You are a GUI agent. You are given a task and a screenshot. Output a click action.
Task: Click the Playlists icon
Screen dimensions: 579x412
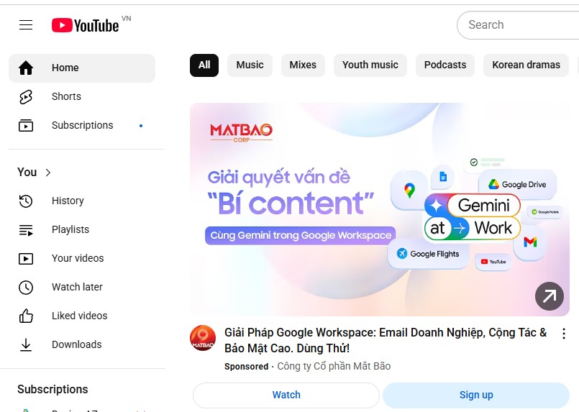click(x=26, y=230)
